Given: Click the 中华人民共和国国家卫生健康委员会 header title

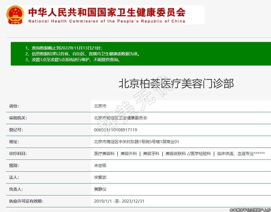Looking at the screenshot, I should pos(107,12).
